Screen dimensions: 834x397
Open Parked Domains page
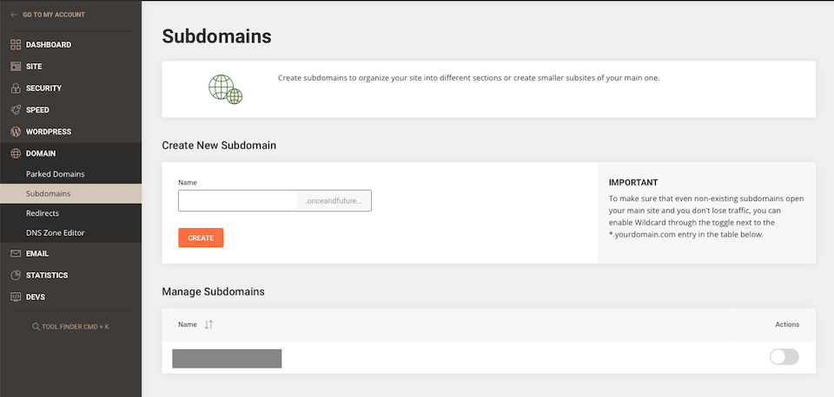click(x=56, y=174)
